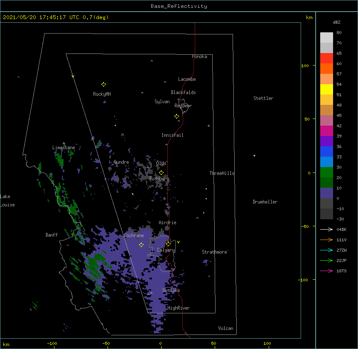Click the 80 value in dBZ legend
Viewport: 358px width, 349px height.
(x=339, y=33)
